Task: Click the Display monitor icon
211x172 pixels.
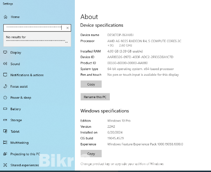Action: 5,52
